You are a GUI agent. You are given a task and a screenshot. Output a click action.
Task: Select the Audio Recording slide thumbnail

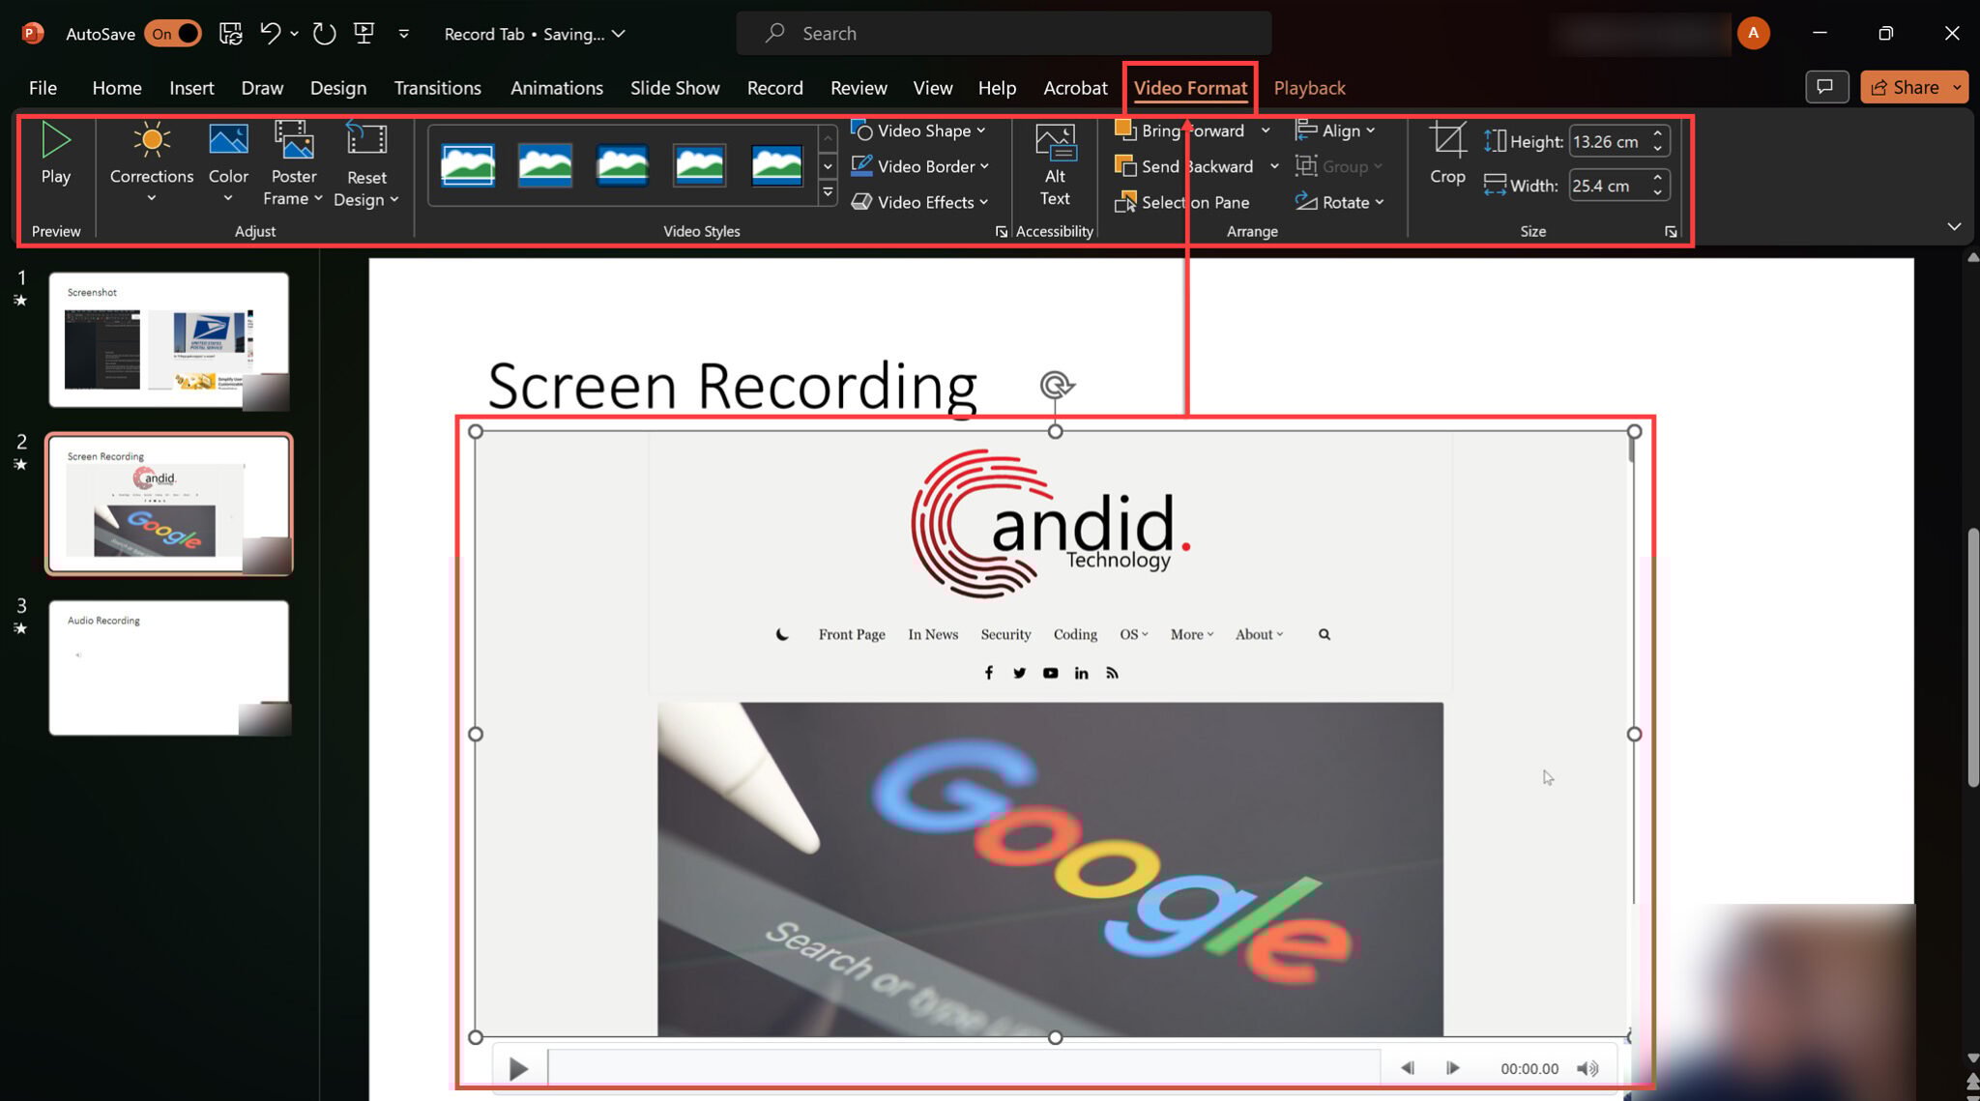[x=169, y=667]
